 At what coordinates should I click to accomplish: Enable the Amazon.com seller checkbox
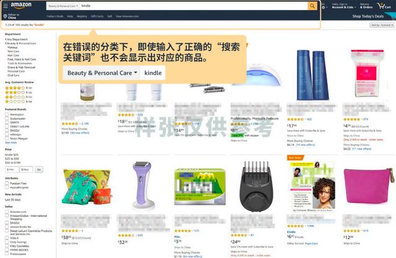pyautogui.click(x=7, y=212)
